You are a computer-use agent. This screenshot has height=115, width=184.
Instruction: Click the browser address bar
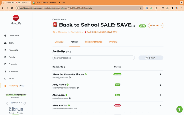click(79, 8)
